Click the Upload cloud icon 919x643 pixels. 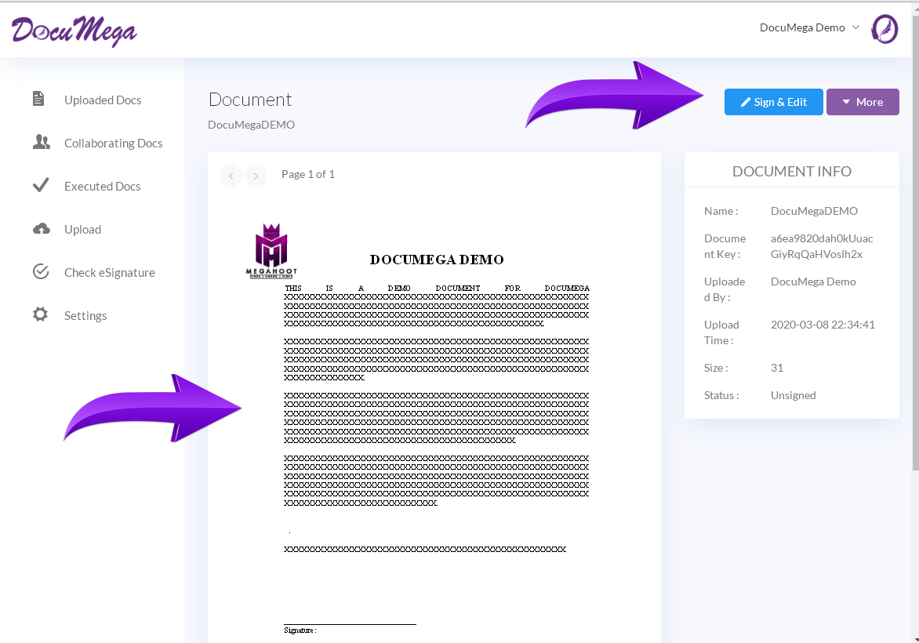[41, 229]
